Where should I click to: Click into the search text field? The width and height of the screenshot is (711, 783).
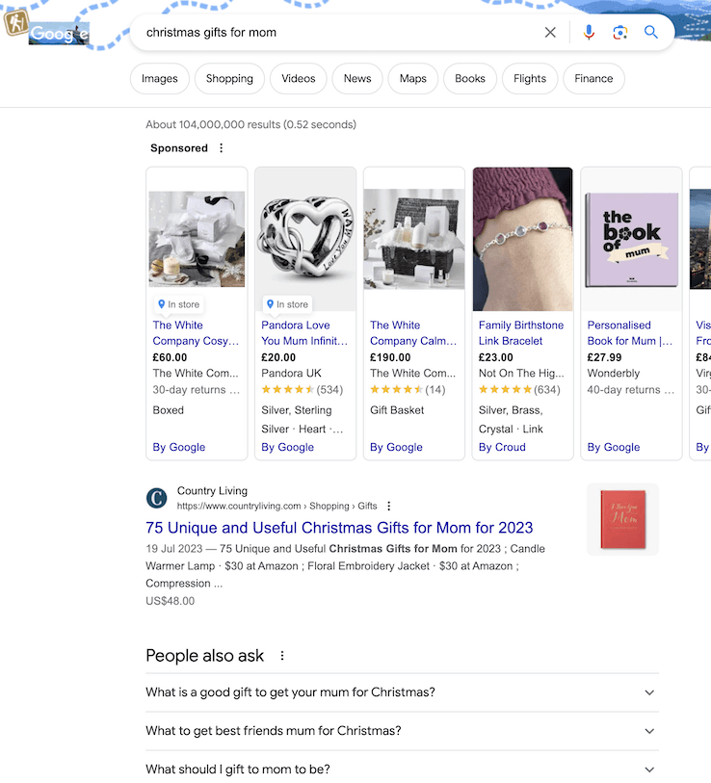[337, 33]
